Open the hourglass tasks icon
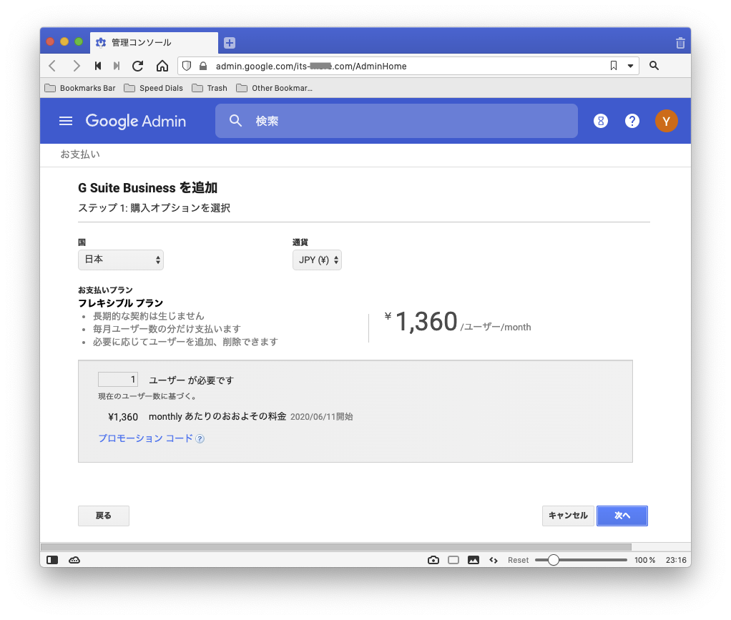The width and height of the screenshot is (731, 620). pyautogui.click(x=601, y=121)
